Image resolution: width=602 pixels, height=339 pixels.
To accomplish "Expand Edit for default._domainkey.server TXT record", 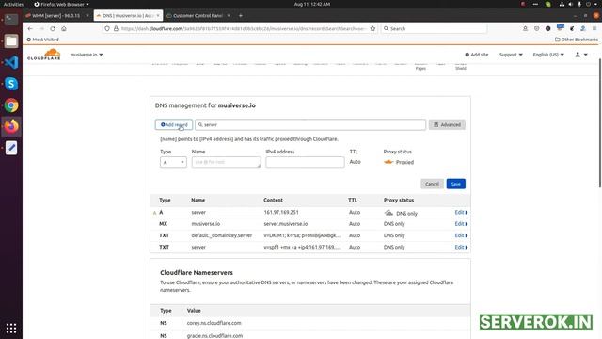I will pyautogui.click(x=461, y=235).
